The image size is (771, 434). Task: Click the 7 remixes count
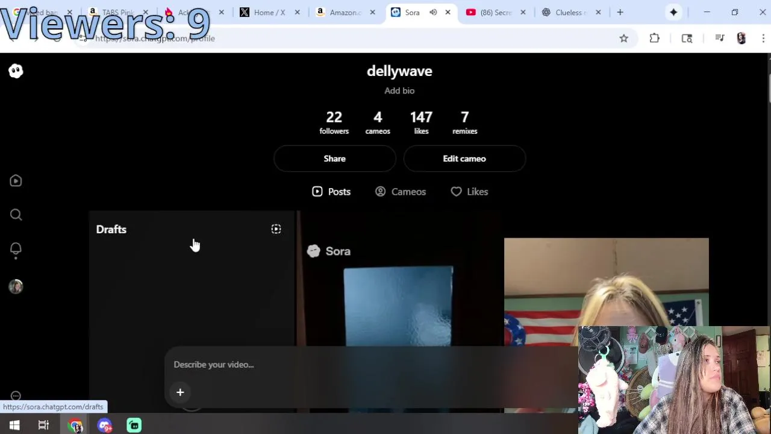[x=464, y=122]
